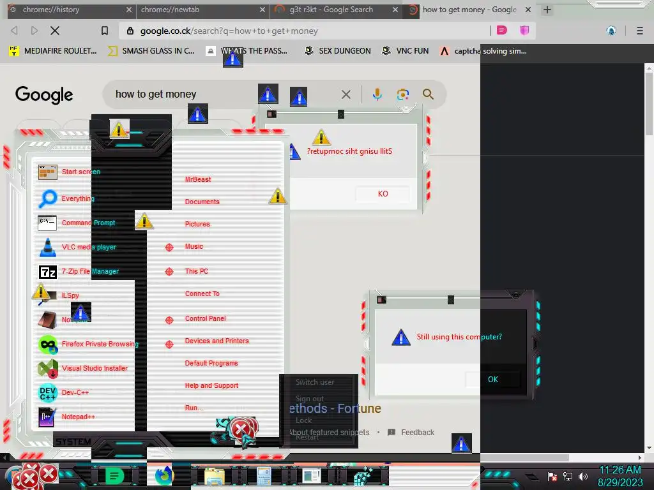
Task: Clear the Google search box
Action: [346, 94]
